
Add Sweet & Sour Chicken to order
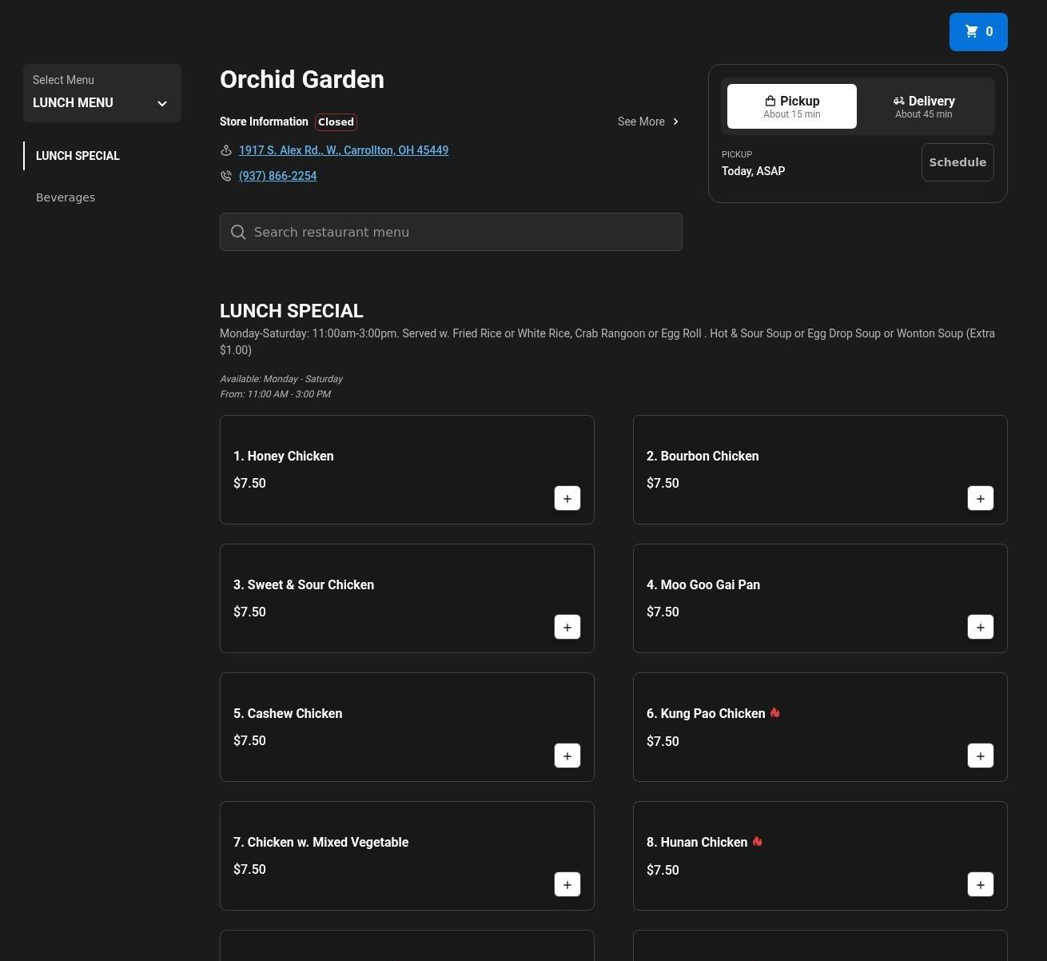pos(567,627)
